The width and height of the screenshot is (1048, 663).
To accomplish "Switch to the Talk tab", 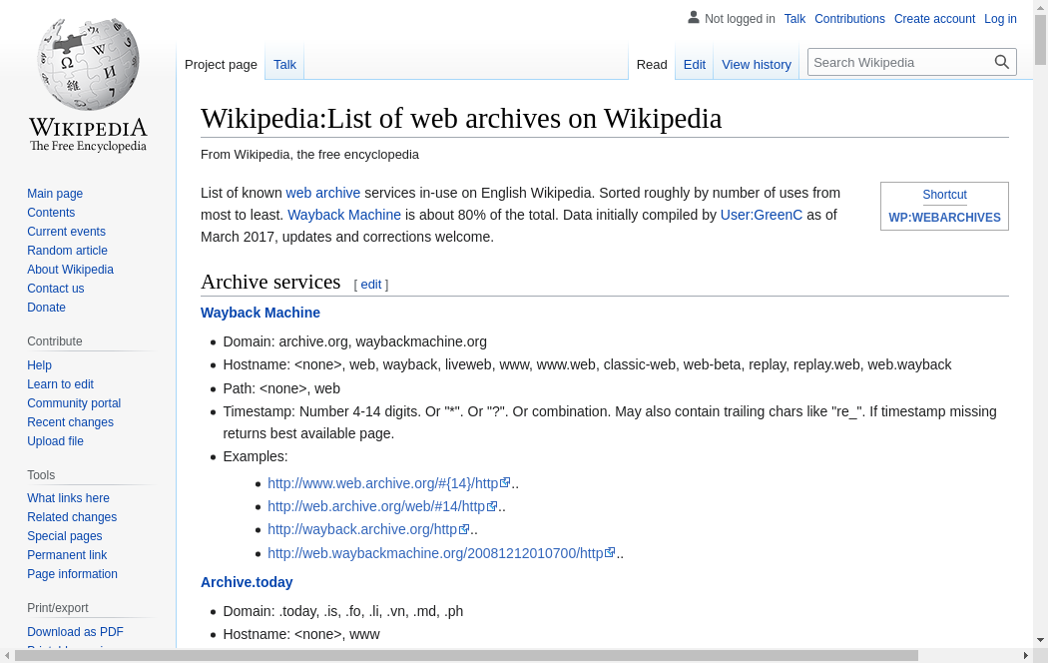I will pyautogui.click(x=284, y=64).
